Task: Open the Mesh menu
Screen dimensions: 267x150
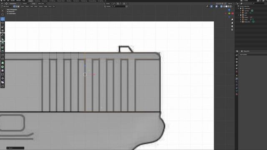Action: point(36,6)
